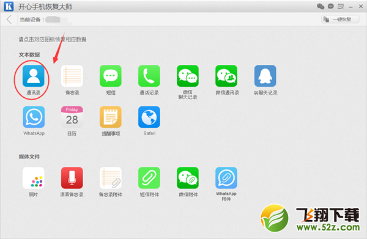The width and height of the screenshot is (367, 239).
Task: Click the 语音备忘录 label text
Action: point(72,194)
